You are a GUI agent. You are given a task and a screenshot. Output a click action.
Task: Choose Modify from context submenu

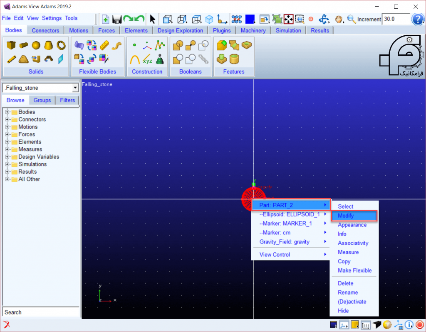coord(354,216)
